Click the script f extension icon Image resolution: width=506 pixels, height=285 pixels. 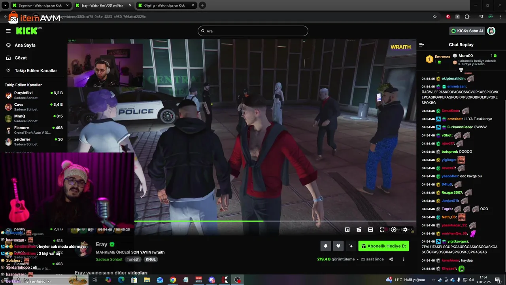(457, 17)
